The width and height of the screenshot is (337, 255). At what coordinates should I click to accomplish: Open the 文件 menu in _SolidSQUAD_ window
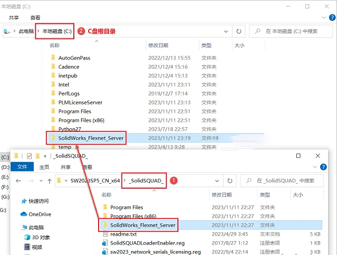click(x=22, y=167)
